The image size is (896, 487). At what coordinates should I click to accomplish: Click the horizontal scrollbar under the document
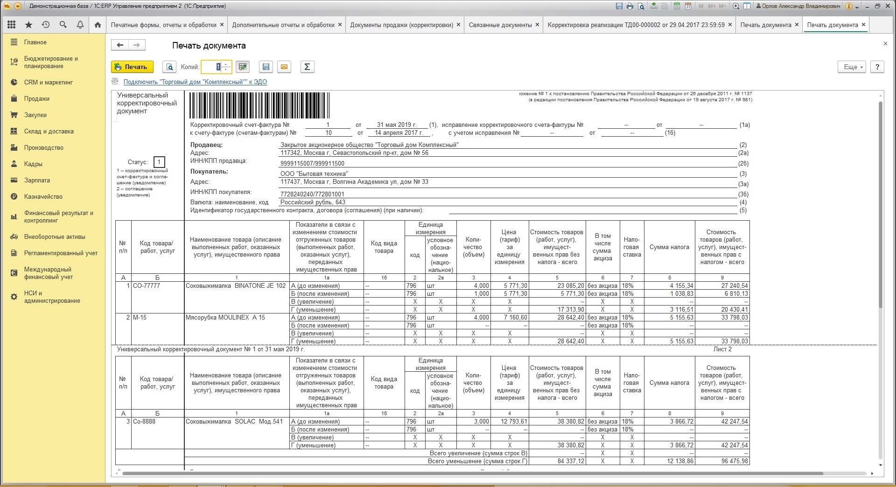[473, 473]
